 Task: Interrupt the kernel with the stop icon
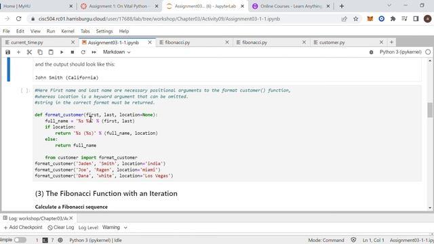click(x=73, y=52)
